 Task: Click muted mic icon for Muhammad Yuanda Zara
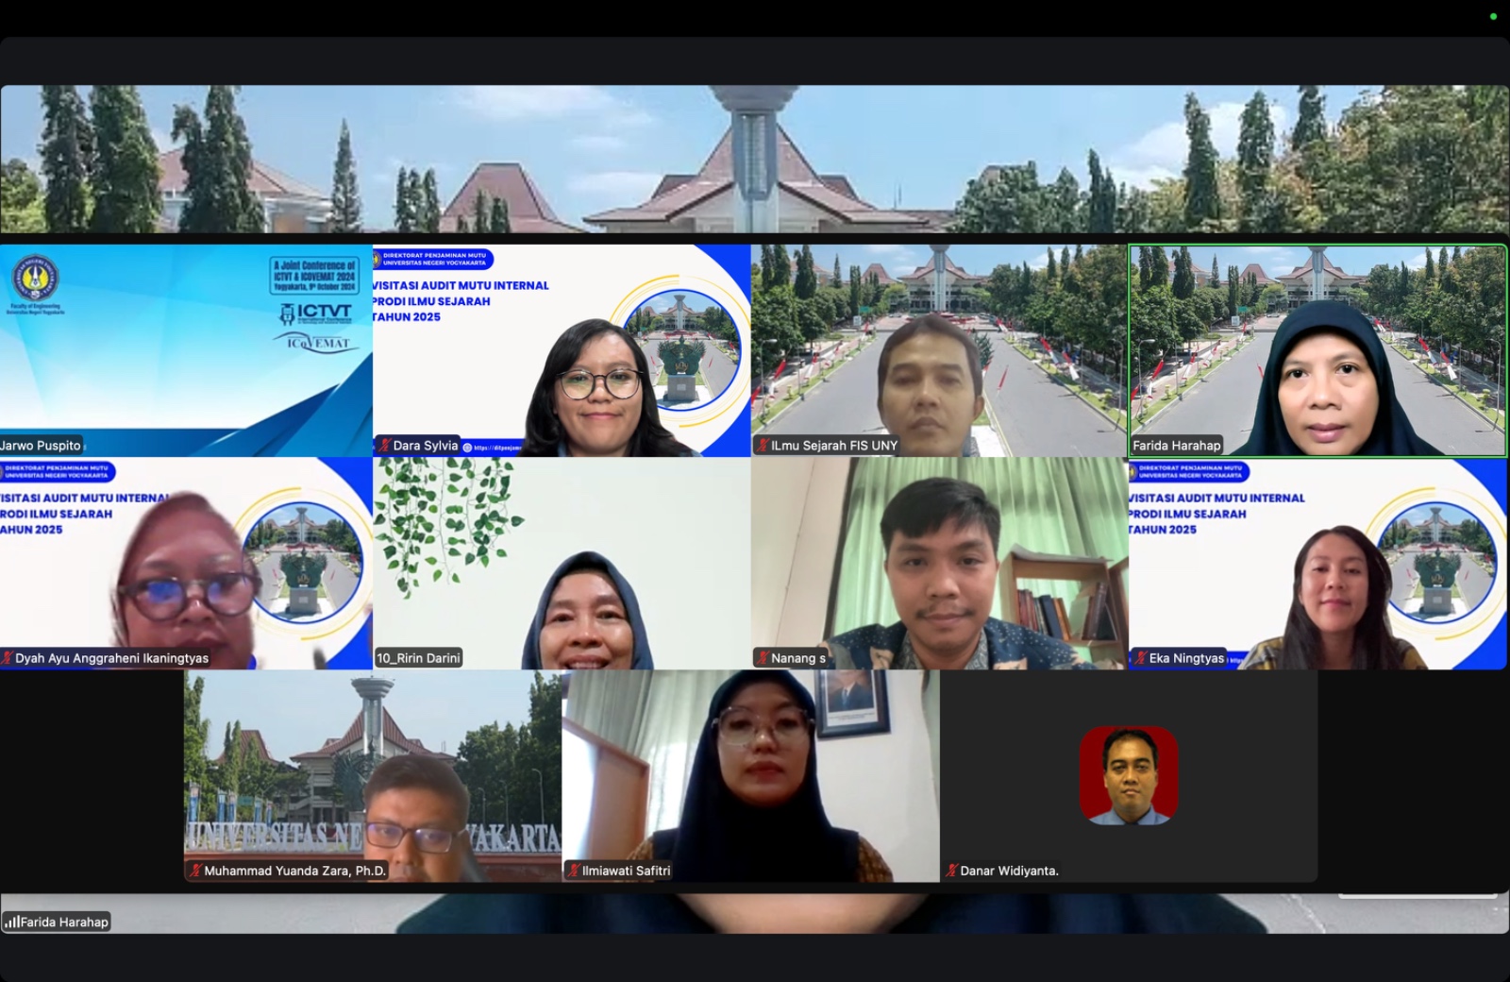[x=195, y=871]
